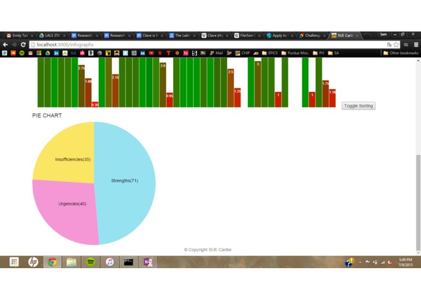Open the LinkedIn bookmark icon
This screenshot has width=421, height=299.
[x=56, y=53]
